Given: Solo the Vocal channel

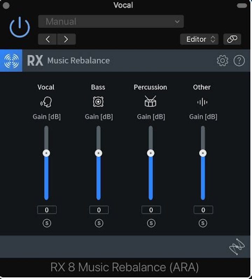Looking at the screenshot, I should tap(47, 223).
